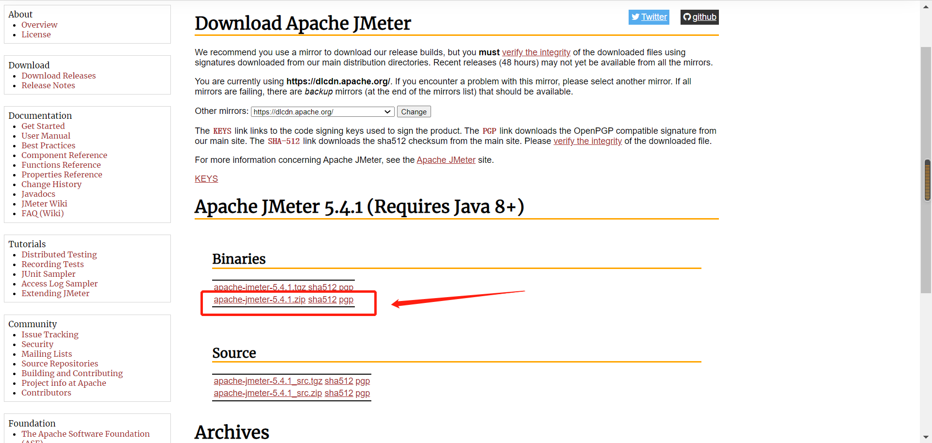Open Source Repositories page
Image resolution: width=932 pixels, height=443 pixels.
coord(60,364)
